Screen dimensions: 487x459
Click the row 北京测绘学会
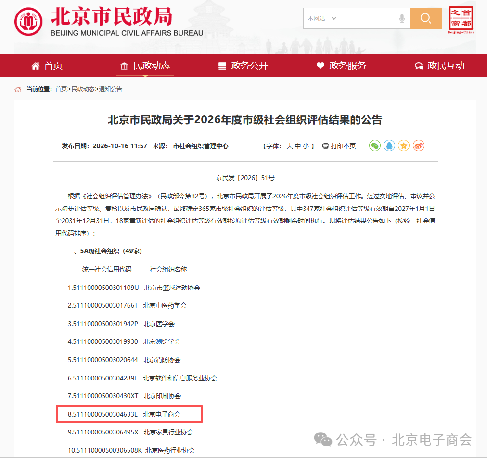(x=124, y=342)
